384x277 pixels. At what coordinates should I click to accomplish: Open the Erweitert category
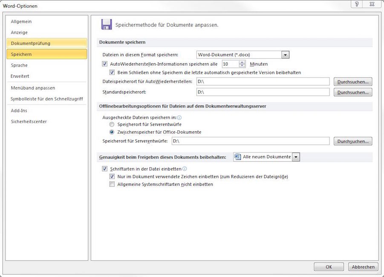46,76
